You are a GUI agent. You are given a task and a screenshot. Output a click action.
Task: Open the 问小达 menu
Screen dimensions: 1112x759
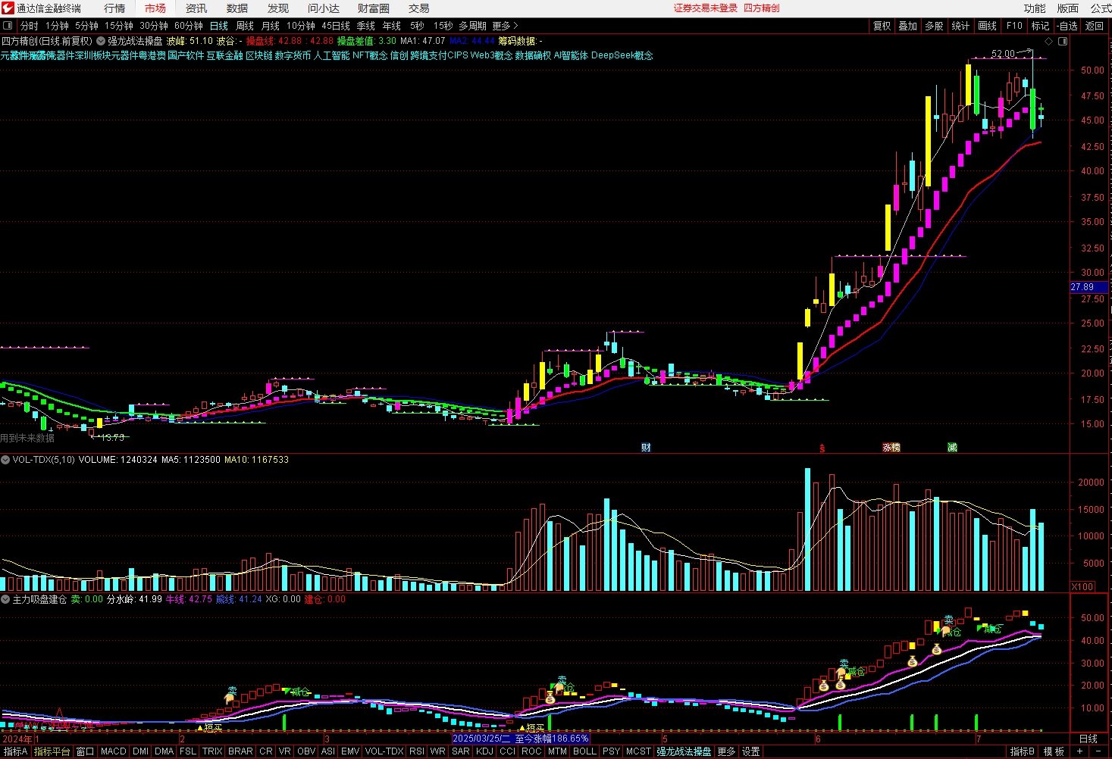coord(324,8)
